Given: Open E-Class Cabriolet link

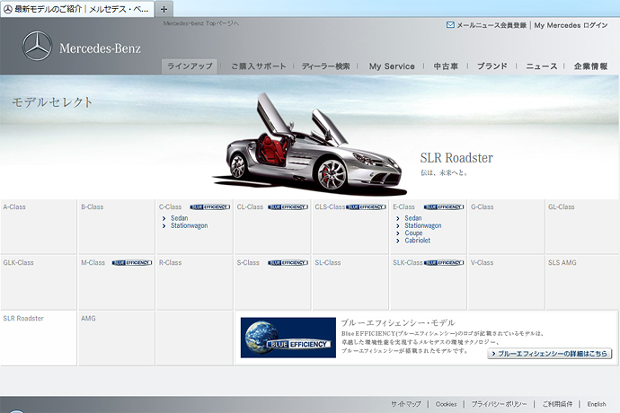Looking at the screenshot, I should 417,241.
